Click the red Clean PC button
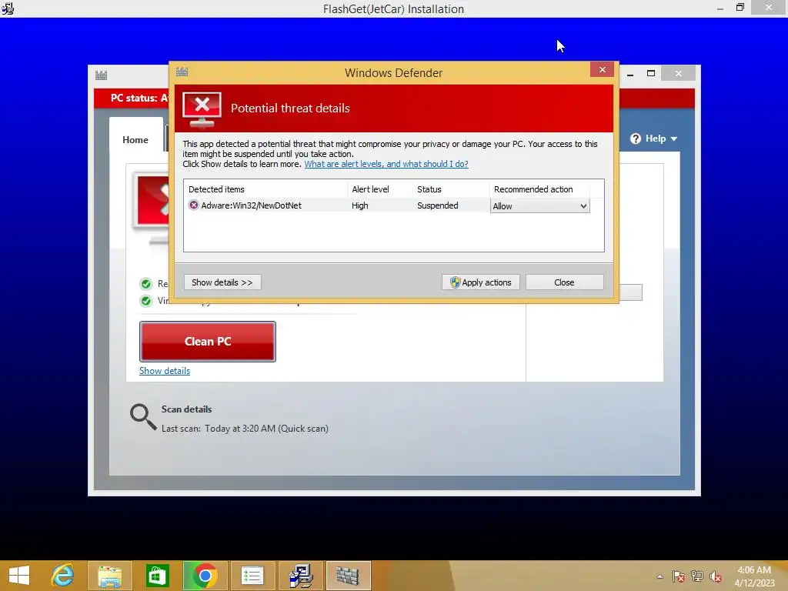Screen dimensions: 788x591 pyautogui.click(x=208, y=341)
